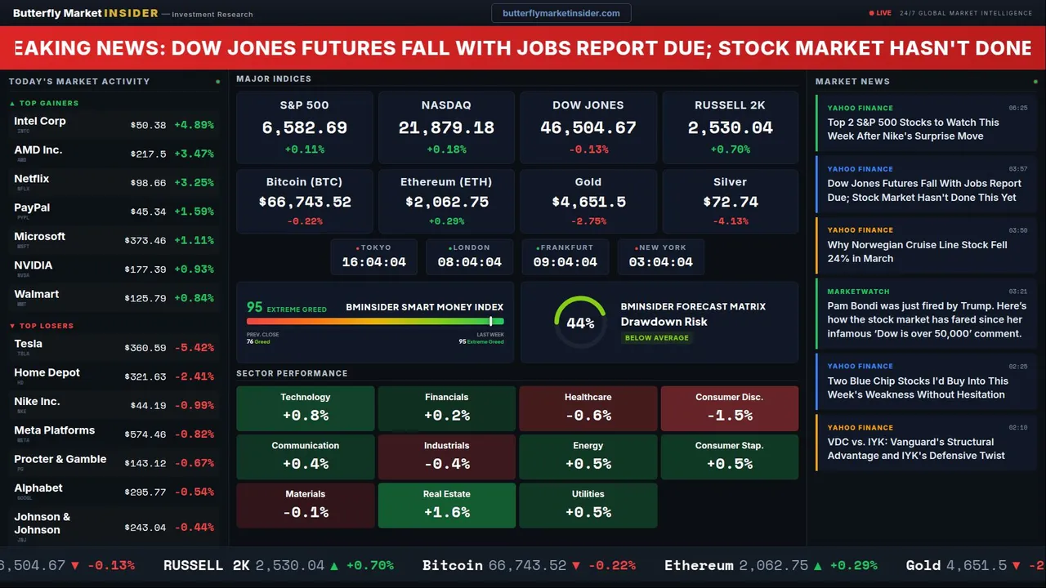Image resolution: width=1046 pixels, height=588 pixels.
Task: Click the Below Average risk badge
Action: pos(656,338)
